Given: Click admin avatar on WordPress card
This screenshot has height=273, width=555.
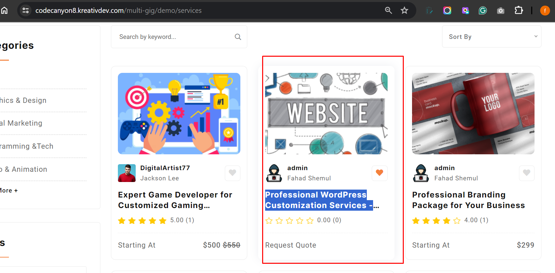Looking at the screenshot, I should pos(274,173).
